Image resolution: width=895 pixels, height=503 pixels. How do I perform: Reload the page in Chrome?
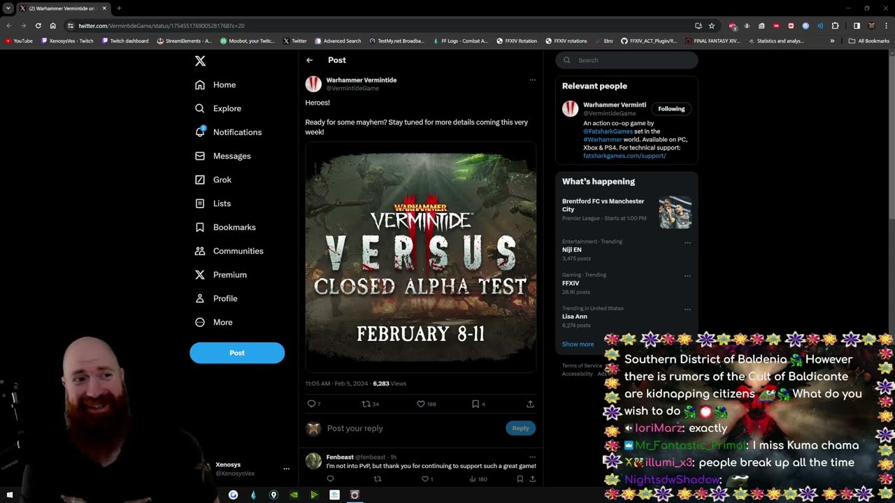(x=38, y=26)
